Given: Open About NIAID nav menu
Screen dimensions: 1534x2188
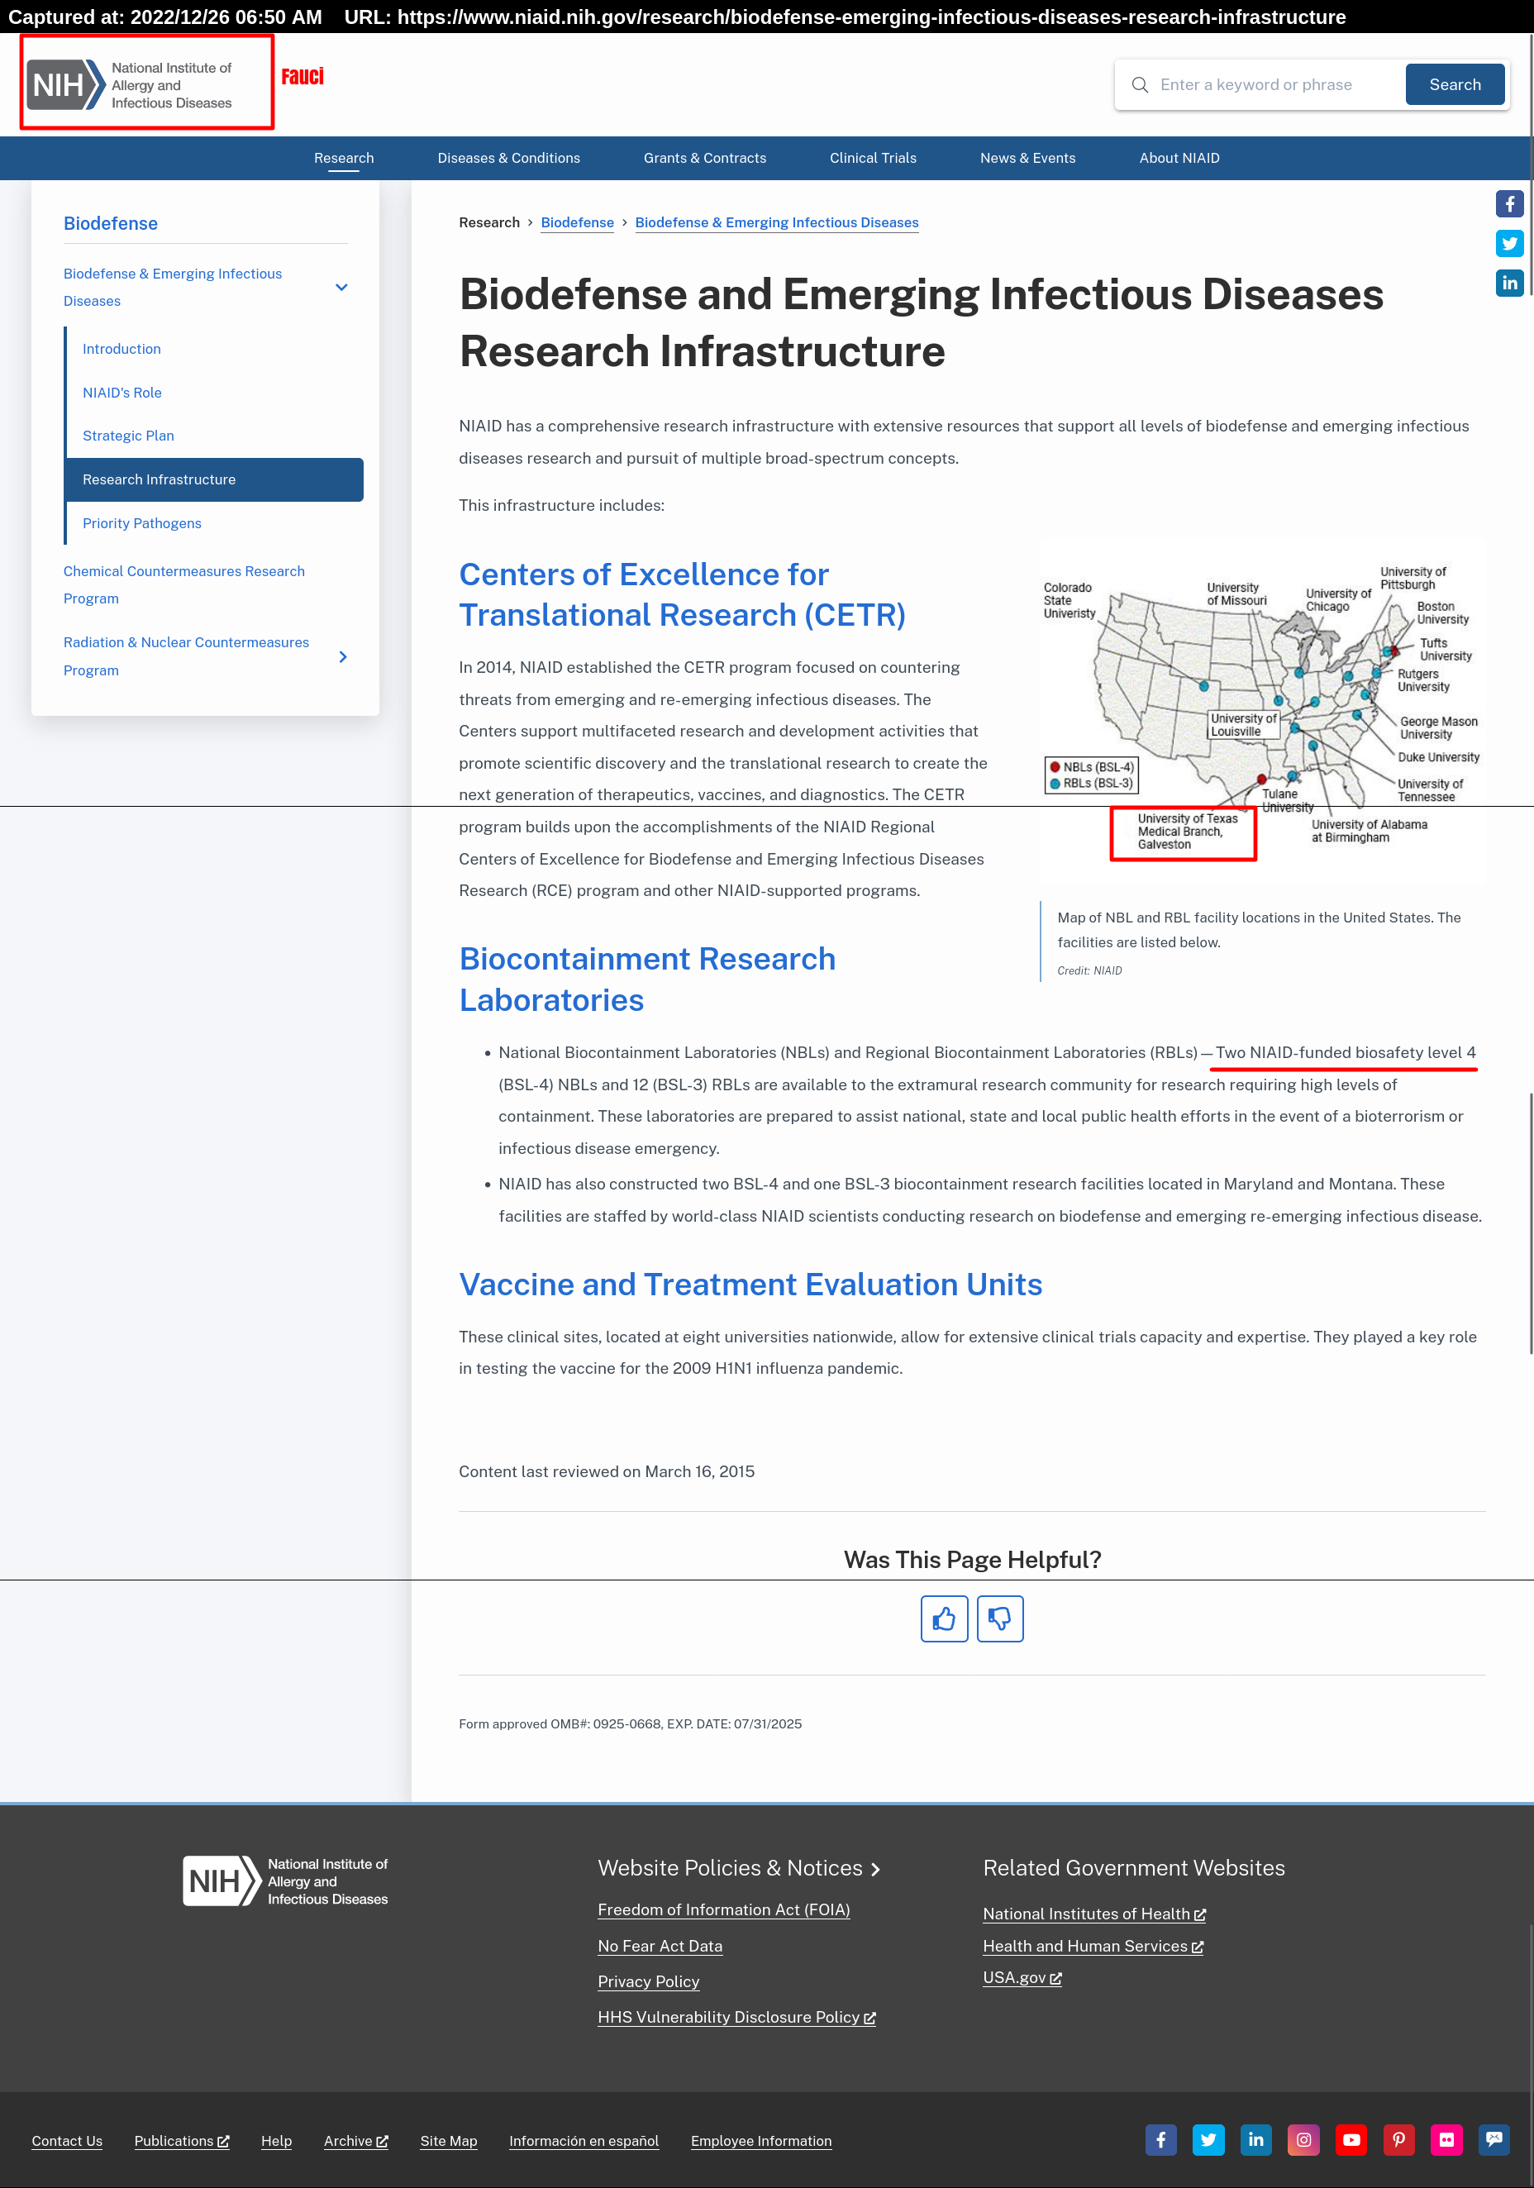Looking at the screenshot, I should click(1179, 158).
